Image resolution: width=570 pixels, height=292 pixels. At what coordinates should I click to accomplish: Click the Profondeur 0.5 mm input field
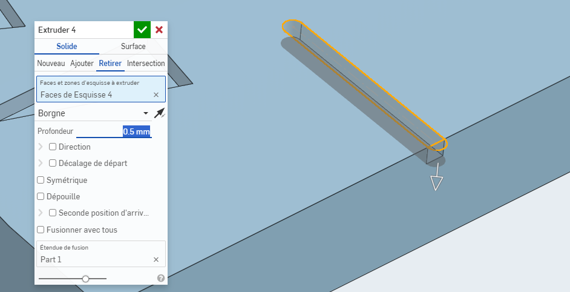(x=114, y=131)
